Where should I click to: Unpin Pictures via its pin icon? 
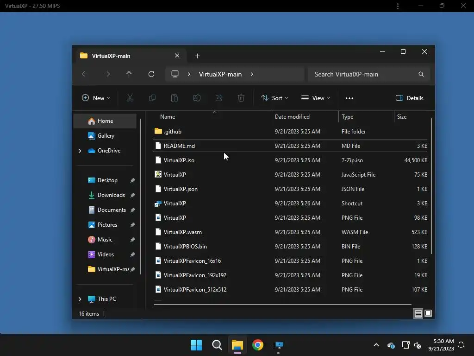click(132, 225)
